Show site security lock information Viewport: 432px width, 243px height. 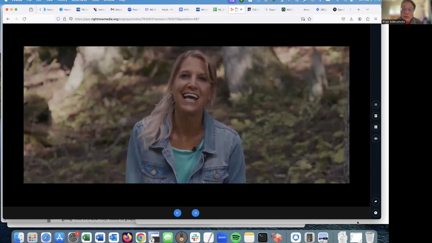click(x=64, y=19)
